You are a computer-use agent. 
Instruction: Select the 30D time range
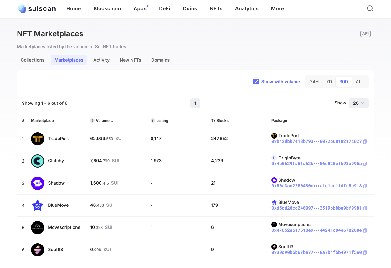[x=344, y=82]
